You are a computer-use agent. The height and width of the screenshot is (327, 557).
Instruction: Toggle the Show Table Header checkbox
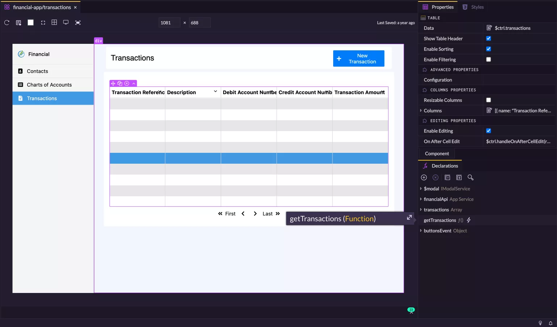(489, 38)
